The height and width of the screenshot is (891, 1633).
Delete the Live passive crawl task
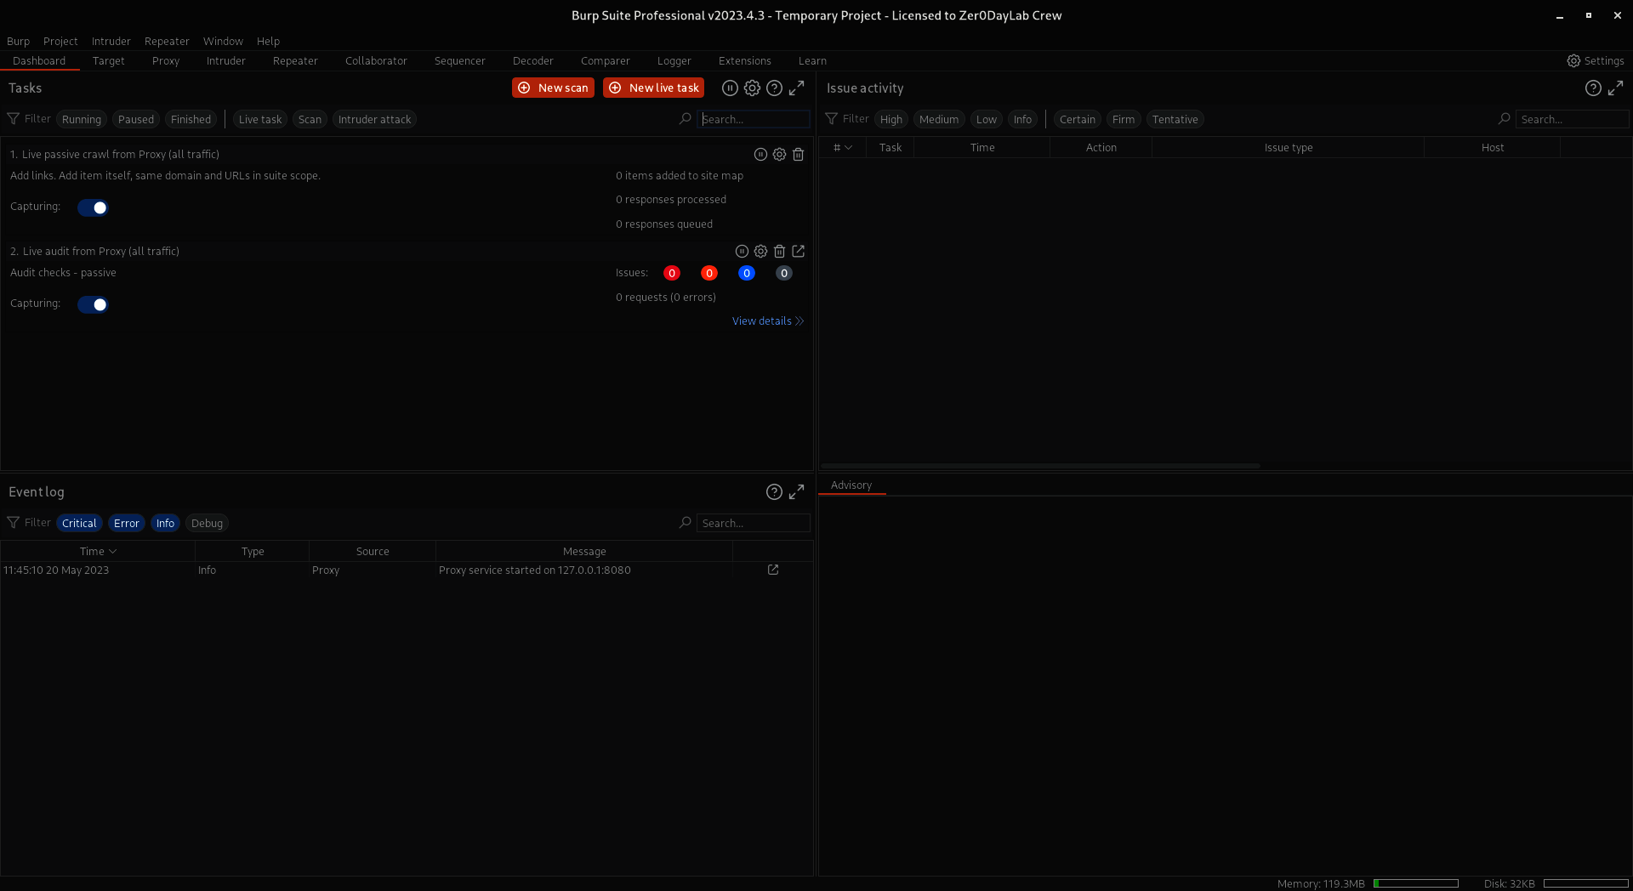[798, 155]
